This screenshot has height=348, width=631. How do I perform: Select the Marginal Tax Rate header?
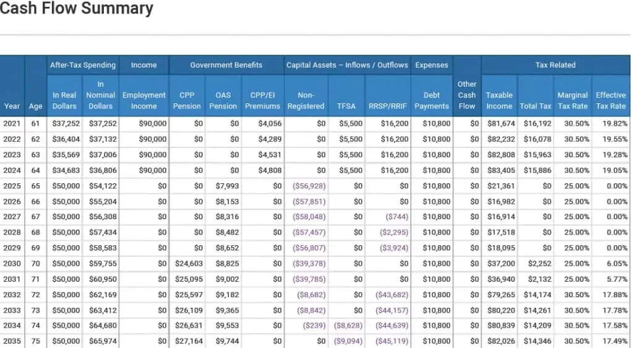tap(572, 100)
